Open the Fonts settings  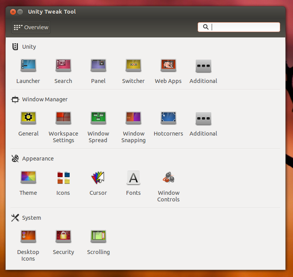pos(133,178)
